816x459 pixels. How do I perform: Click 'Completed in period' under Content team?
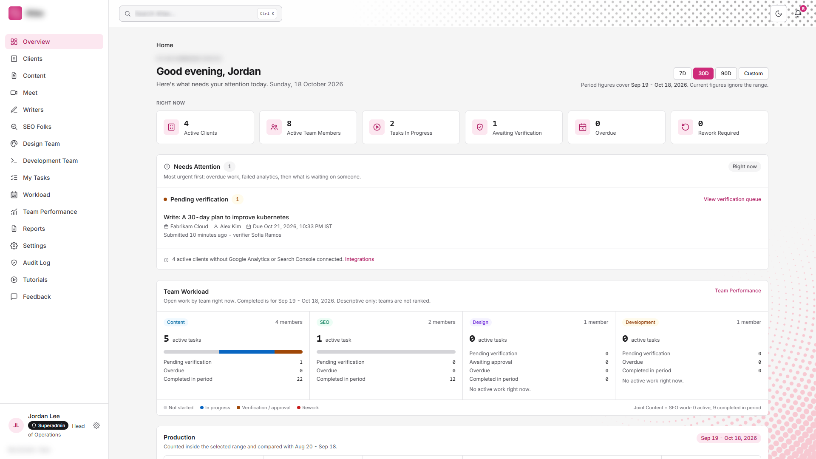188,379
